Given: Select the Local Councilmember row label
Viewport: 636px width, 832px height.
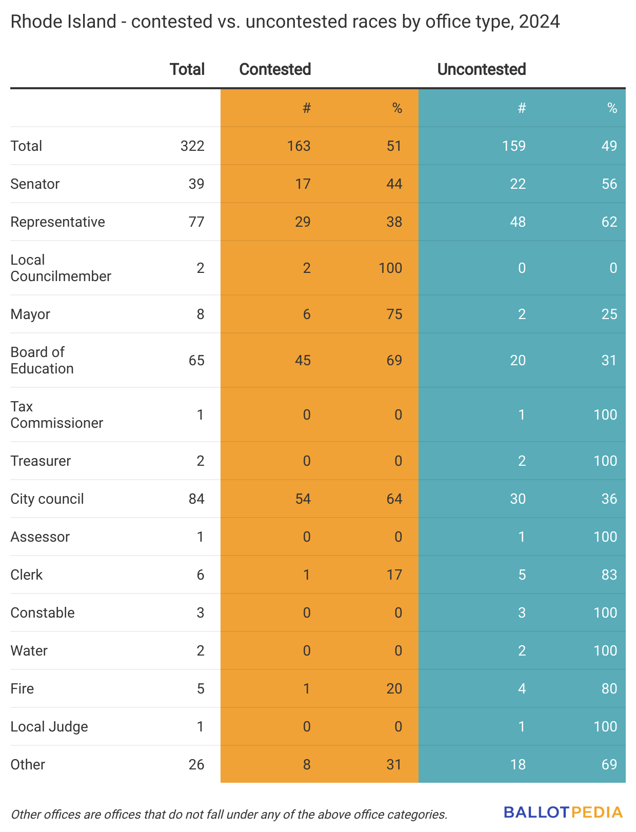Looking at the screenshot, I should 61,268.
